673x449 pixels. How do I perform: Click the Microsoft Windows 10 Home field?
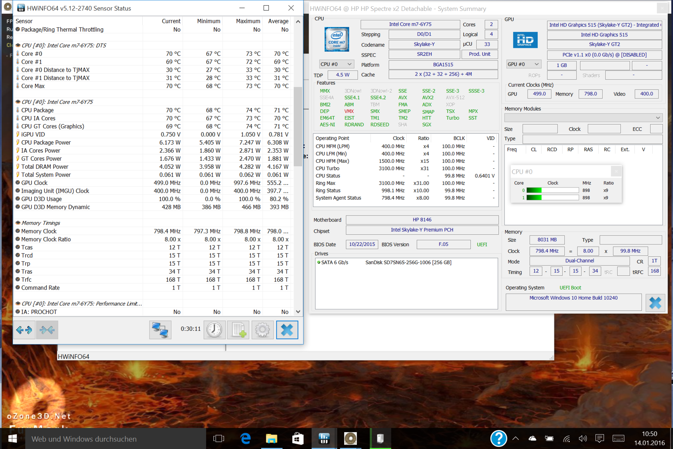[574, 302]
